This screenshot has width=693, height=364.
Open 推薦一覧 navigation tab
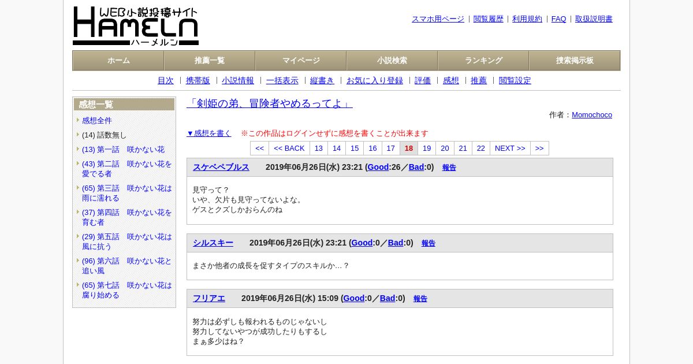(210, 60)
